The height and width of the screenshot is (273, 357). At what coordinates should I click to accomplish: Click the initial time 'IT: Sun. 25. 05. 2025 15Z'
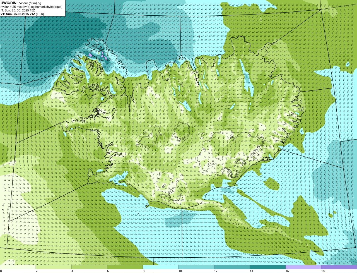[x=18, y=10]
